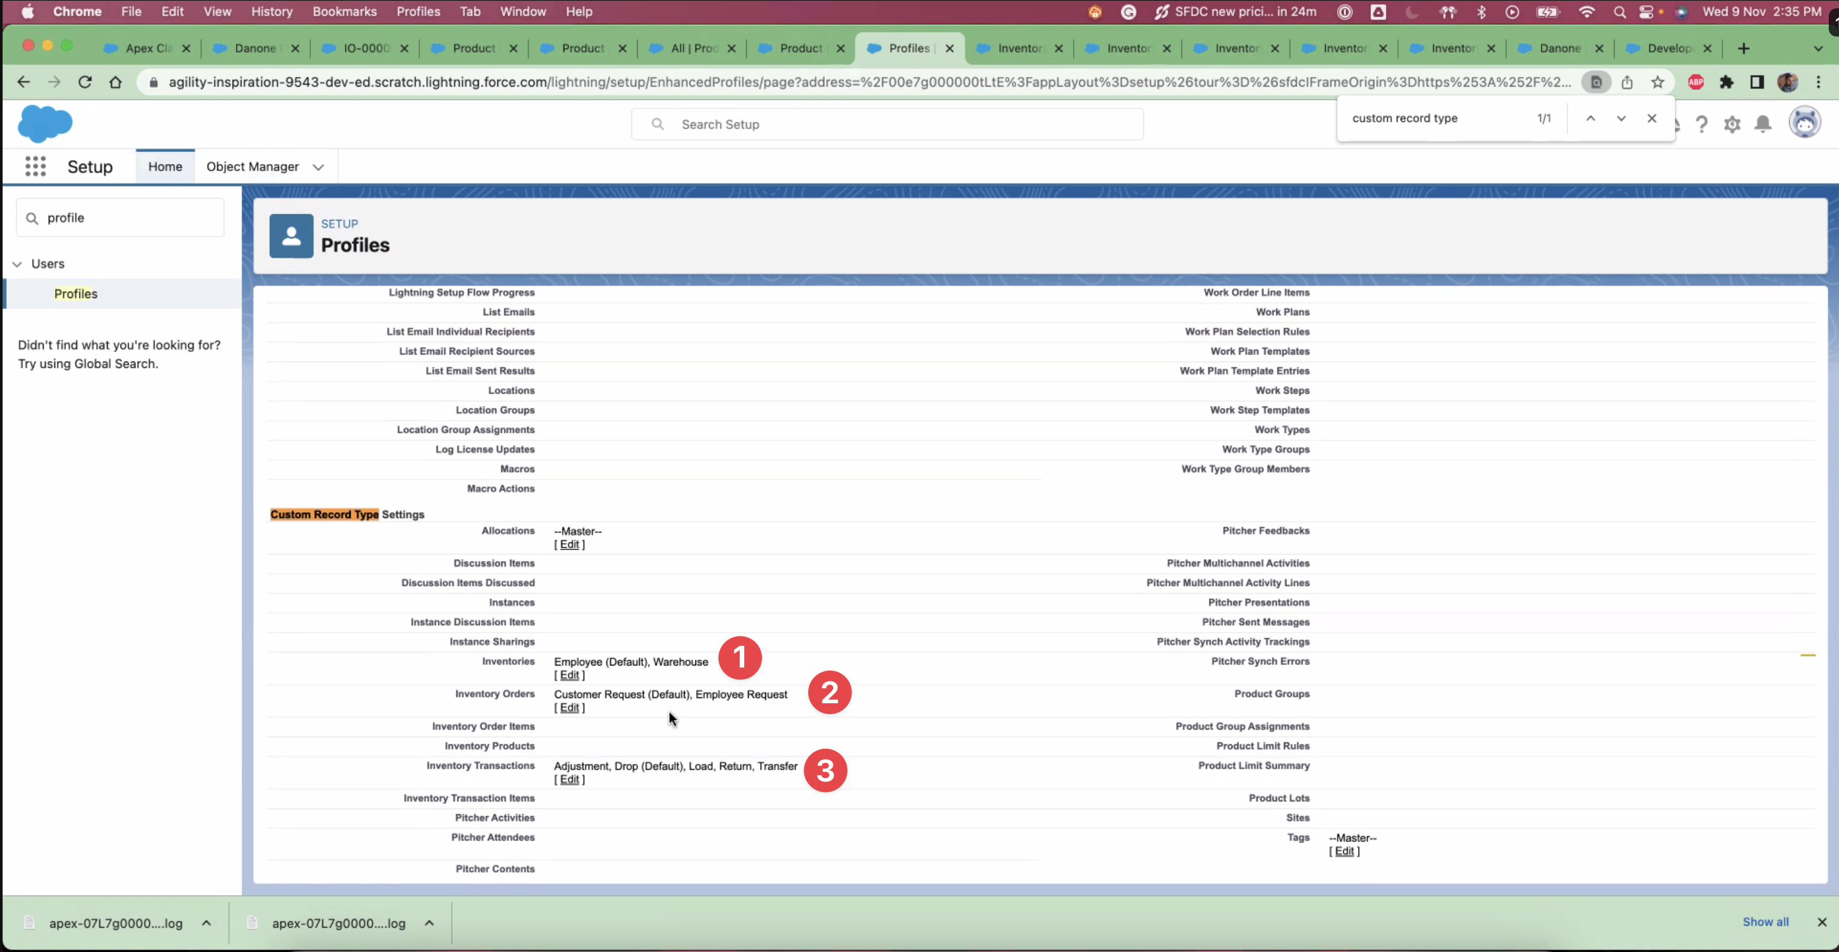Image resolution: width=1839 pixels, height=952 pixels.
Task: Click the help question mark icon
Action: (x=1701, y=124)
